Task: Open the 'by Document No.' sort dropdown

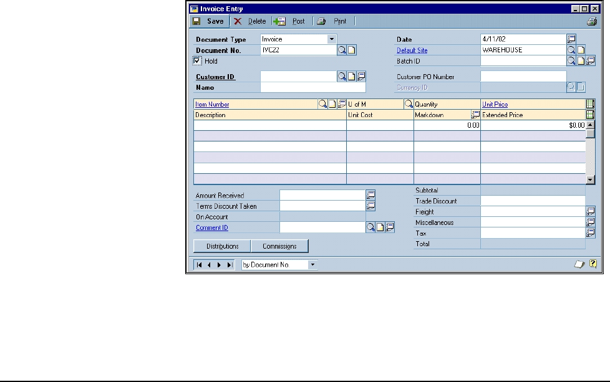Action: tap(312, 265)
